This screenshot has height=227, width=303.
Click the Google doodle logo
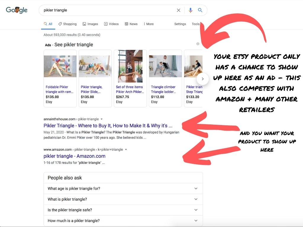17,10
